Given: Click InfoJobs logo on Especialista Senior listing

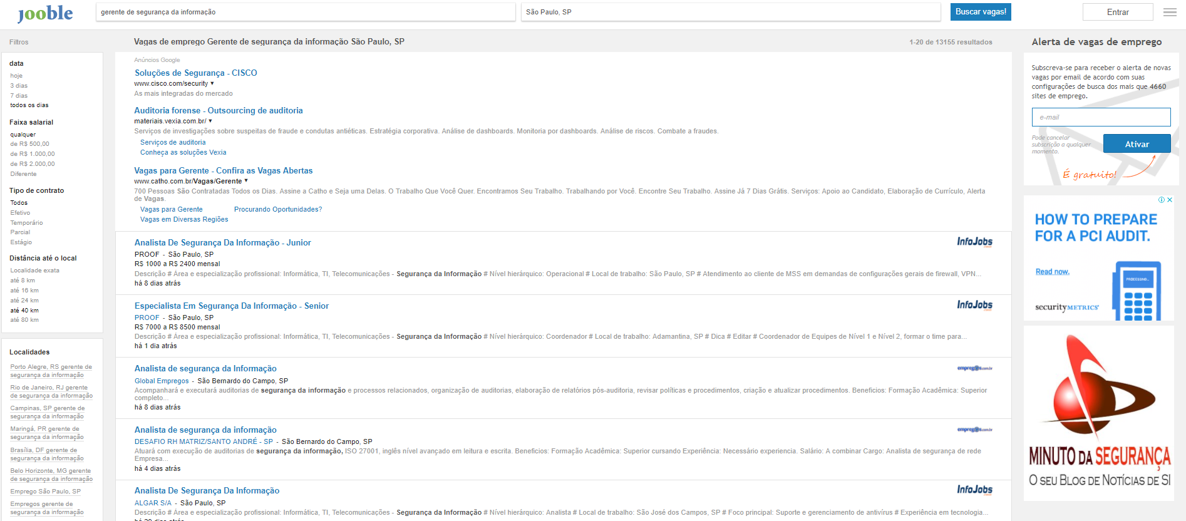Looking at the screenshot, I should pos(974,306).
